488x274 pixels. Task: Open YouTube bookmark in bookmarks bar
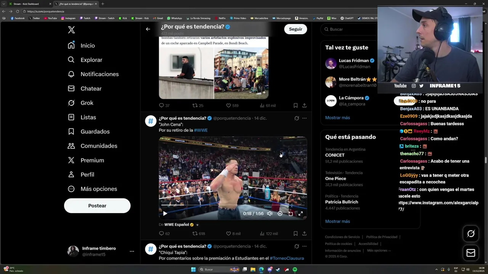pyautogui.click(x=50, y=18)
